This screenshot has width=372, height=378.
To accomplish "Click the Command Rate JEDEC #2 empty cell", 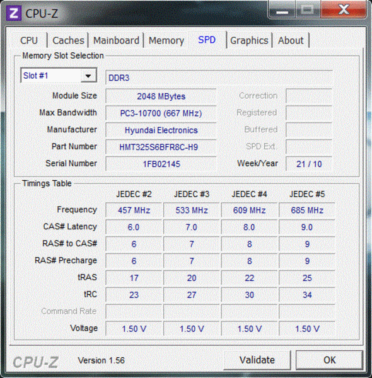I will pyautogui.click(x=134, y=312).
